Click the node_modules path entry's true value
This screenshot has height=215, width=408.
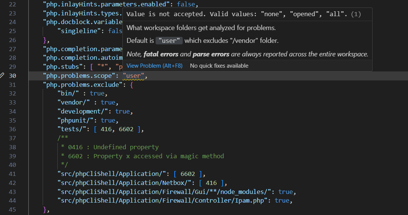(x=286, y=192)
